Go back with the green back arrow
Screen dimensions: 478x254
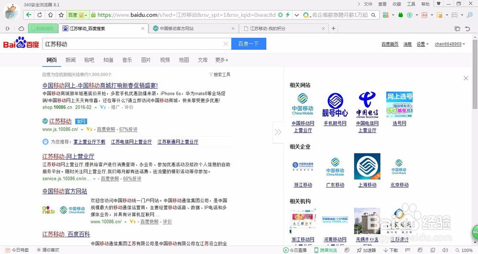[29, 15]
